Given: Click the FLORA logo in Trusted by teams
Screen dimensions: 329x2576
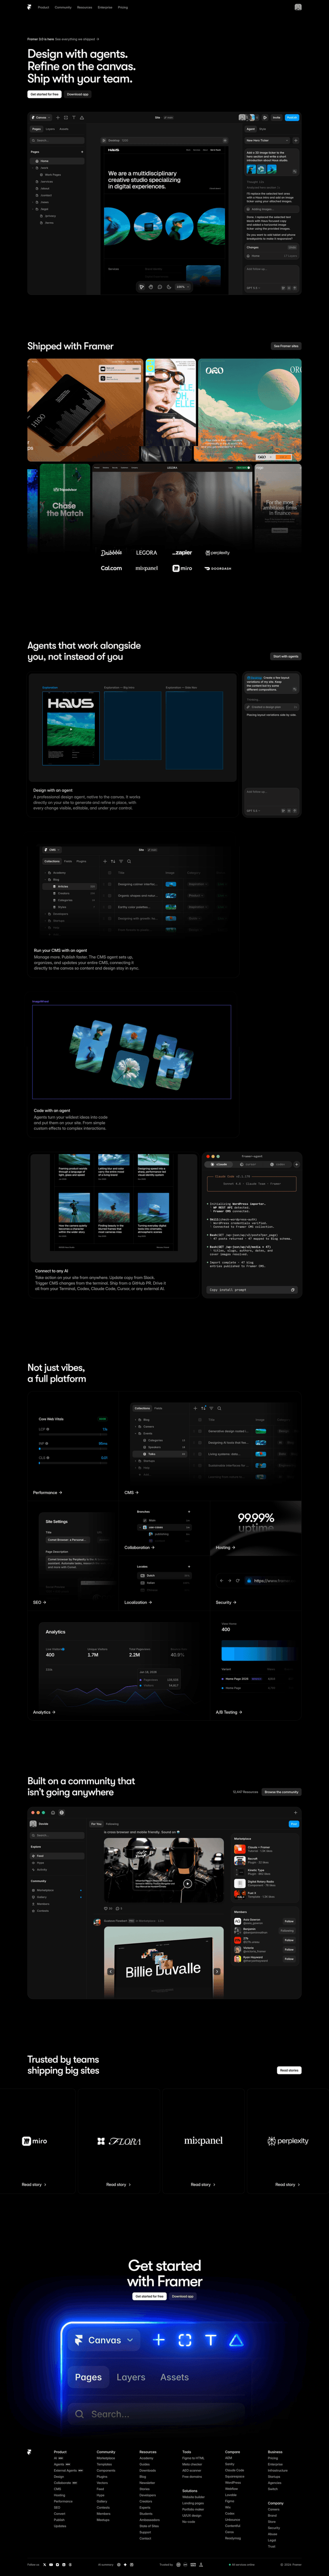Looking at the screenshot, I should (119, 2141).
